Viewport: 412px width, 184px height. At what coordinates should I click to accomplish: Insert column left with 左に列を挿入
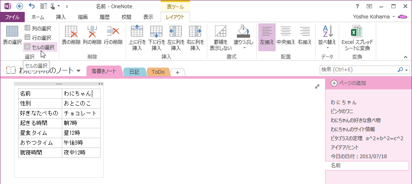(176, 38)
